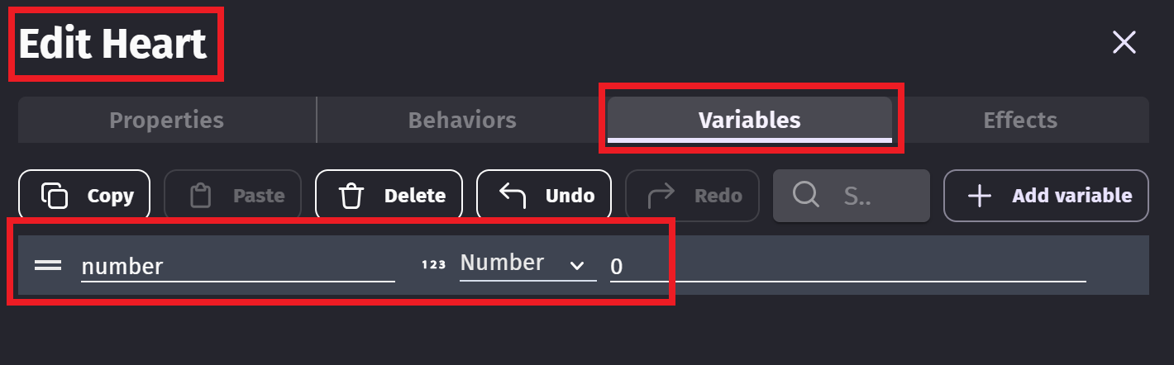Go to the Effects tab
The width and height of the screenshot is (1174, 365).
coord(1019,120)
